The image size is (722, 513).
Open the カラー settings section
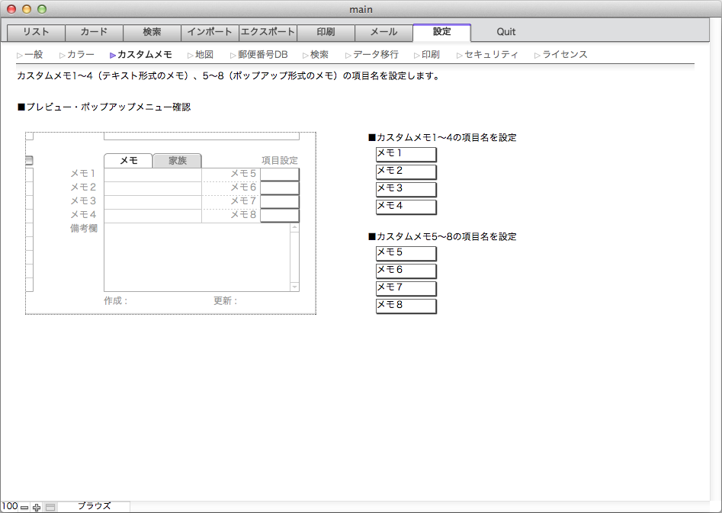80,55
